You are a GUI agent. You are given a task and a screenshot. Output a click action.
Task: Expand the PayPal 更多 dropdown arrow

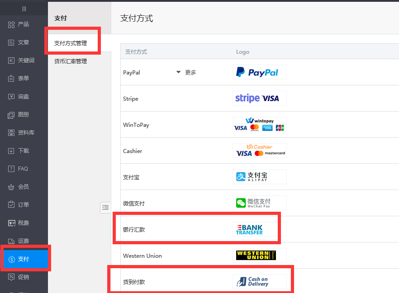tap(178, 72)
